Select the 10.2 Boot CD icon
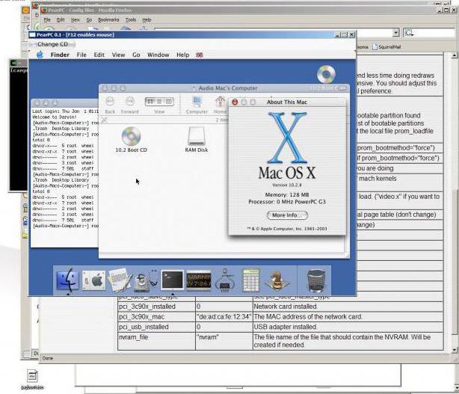The image size is (459, 394). (x=131, y=139)
